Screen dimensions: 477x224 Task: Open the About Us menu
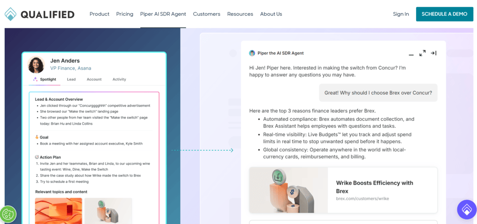pyautogui.click(x=271, y=14)
